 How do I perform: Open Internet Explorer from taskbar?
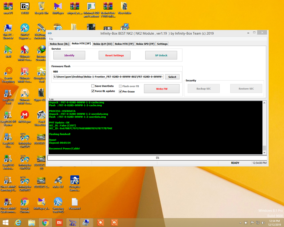pyautogui.click(x=18, y=222)
